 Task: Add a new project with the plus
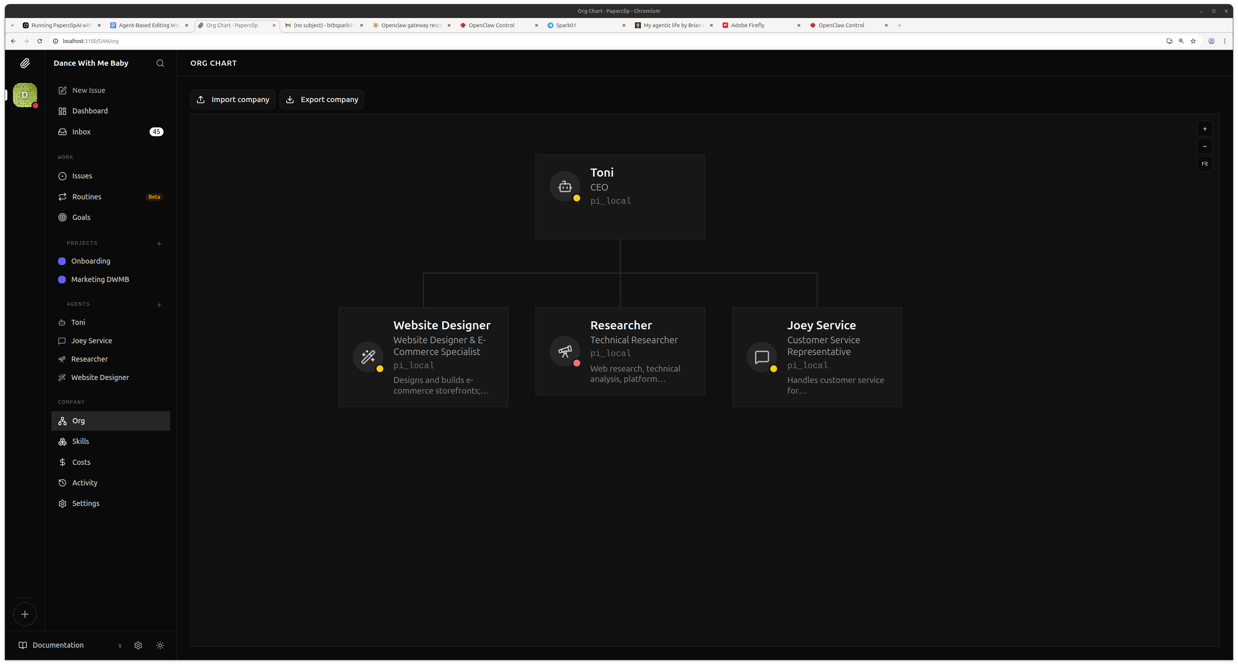click(159, 243)
